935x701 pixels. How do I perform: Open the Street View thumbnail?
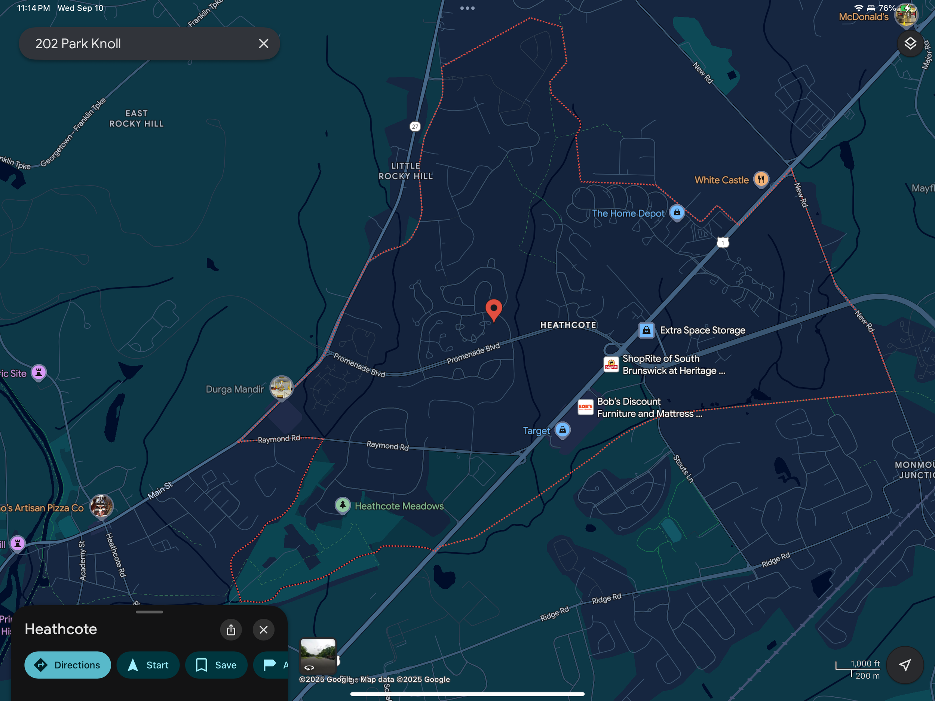(x=318, y=655)
